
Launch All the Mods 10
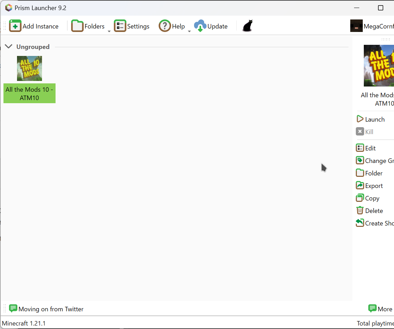tap(371, 119)
